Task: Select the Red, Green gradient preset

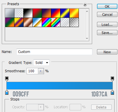Action: point(37,13)
